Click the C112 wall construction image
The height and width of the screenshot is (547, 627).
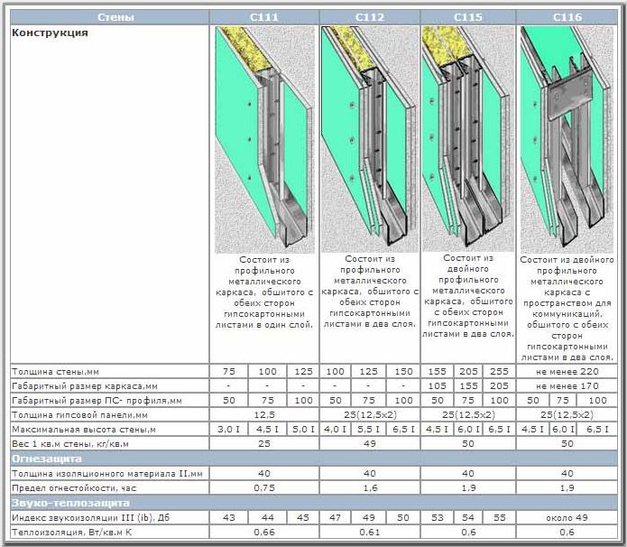368,139
